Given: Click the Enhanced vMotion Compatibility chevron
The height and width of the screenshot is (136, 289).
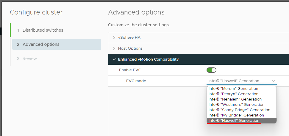Looking at the screenshot, I should click(114, 59).
